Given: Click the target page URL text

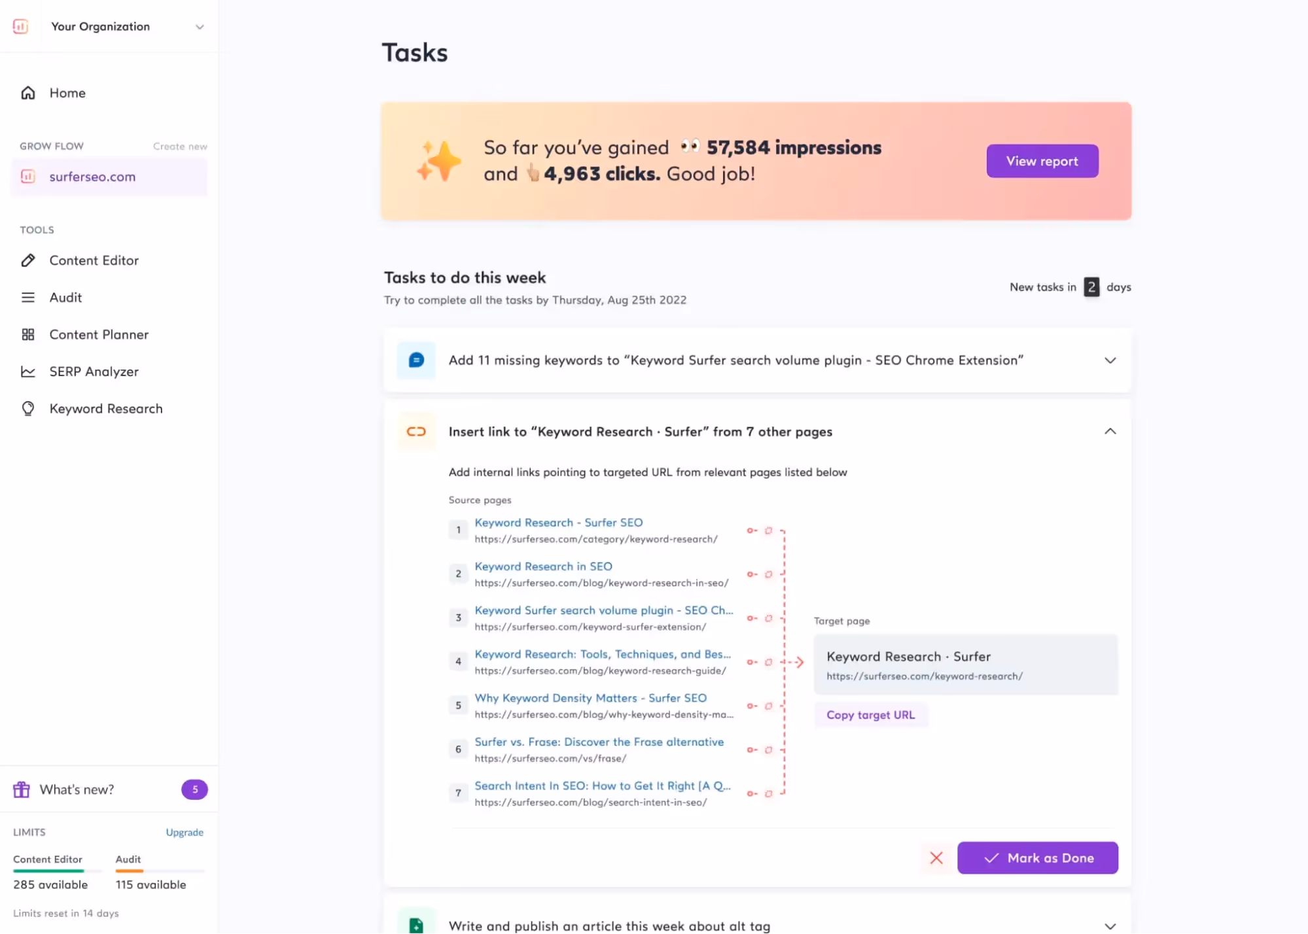Looking at the screenshot, I should (x=925, y=676).
